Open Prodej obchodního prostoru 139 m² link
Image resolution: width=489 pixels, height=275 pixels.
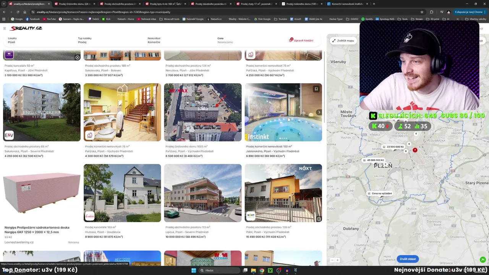coord(268,227)
